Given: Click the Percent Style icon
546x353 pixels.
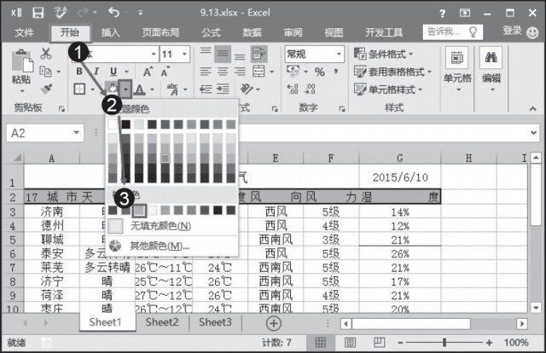Looking at the screenshot, I should point(320,72).
